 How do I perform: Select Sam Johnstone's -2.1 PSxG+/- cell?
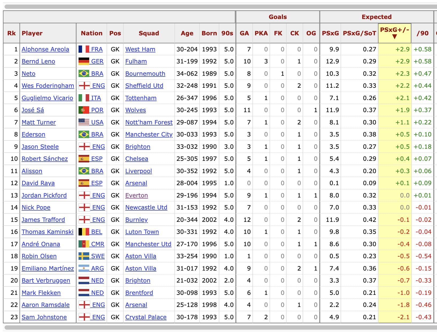[x=395, y=317]
